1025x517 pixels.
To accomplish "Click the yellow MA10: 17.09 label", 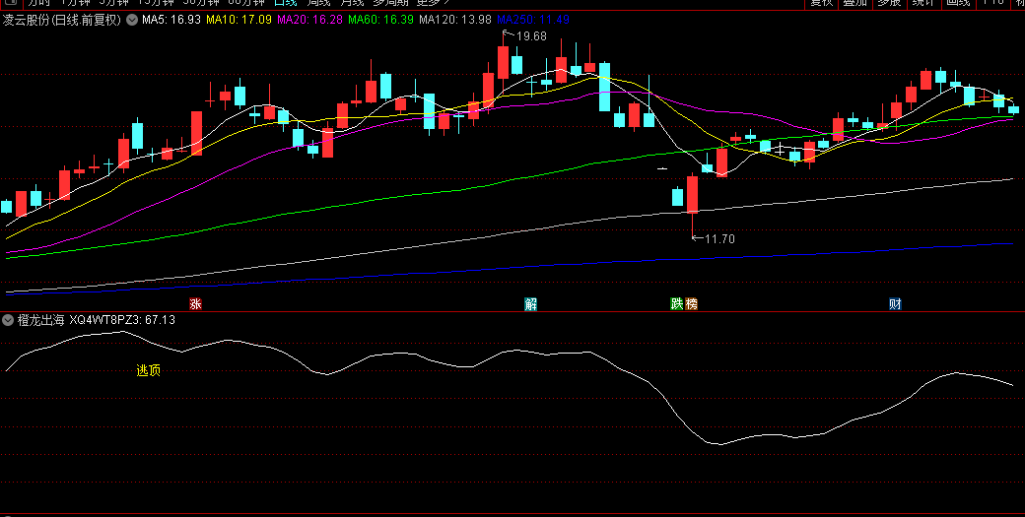I will click(x=239, y=21).
